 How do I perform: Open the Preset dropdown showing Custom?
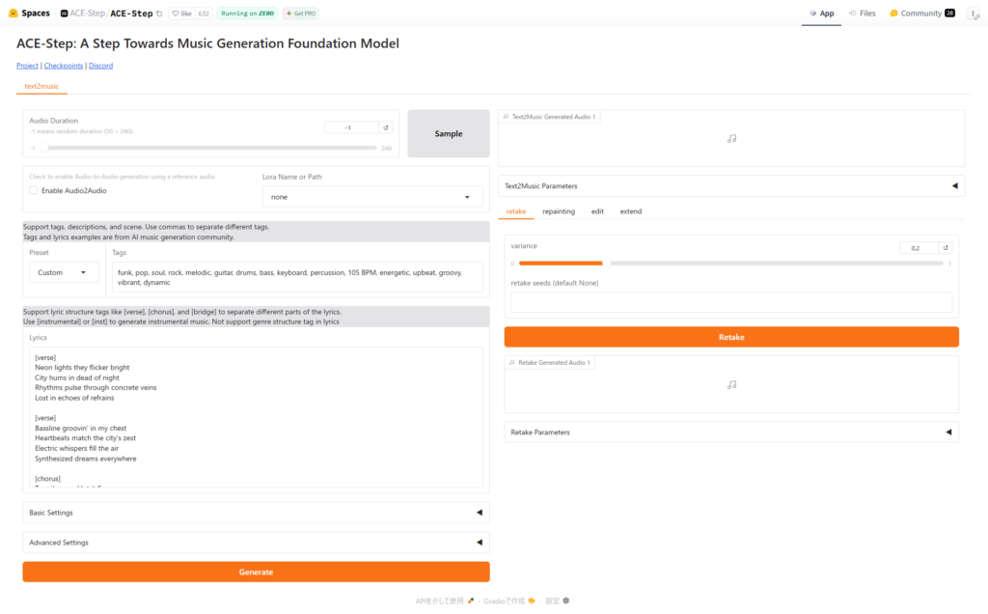(64, 273)
